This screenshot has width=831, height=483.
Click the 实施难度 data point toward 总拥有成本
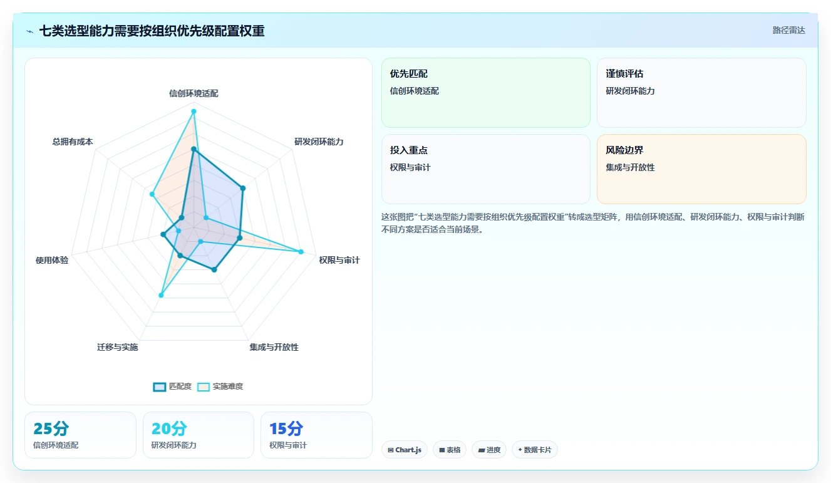(x=152, y=194)
